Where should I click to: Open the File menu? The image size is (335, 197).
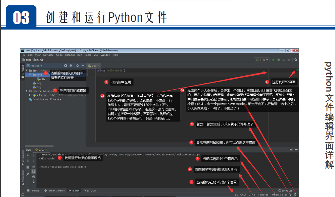click(23, 55)
